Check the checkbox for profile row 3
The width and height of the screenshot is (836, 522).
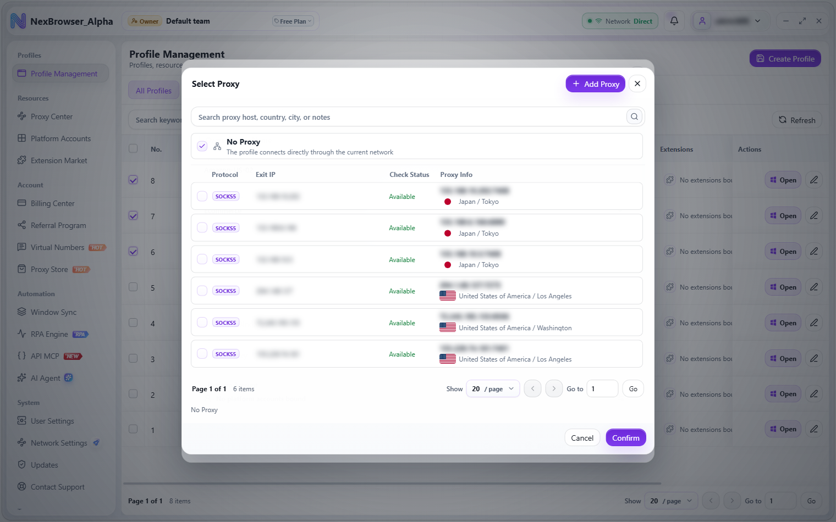133,358
